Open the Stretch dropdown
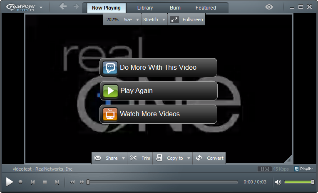The width and height of the screenshot is (318, 193). (x=154, y=20)
